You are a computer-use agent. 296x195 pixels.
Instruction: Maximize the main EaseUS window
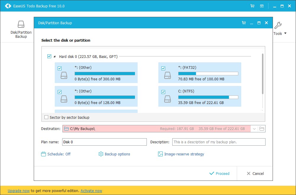(282, 6)
